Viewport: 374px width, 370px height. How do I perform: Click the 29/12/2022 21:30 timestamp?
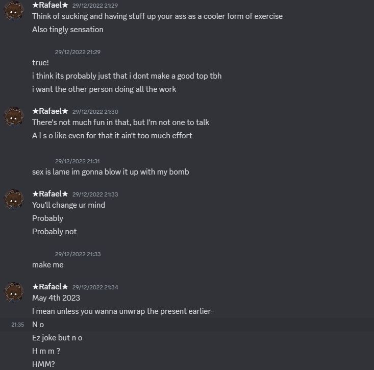pyautogui.click(x=95, y=112)
